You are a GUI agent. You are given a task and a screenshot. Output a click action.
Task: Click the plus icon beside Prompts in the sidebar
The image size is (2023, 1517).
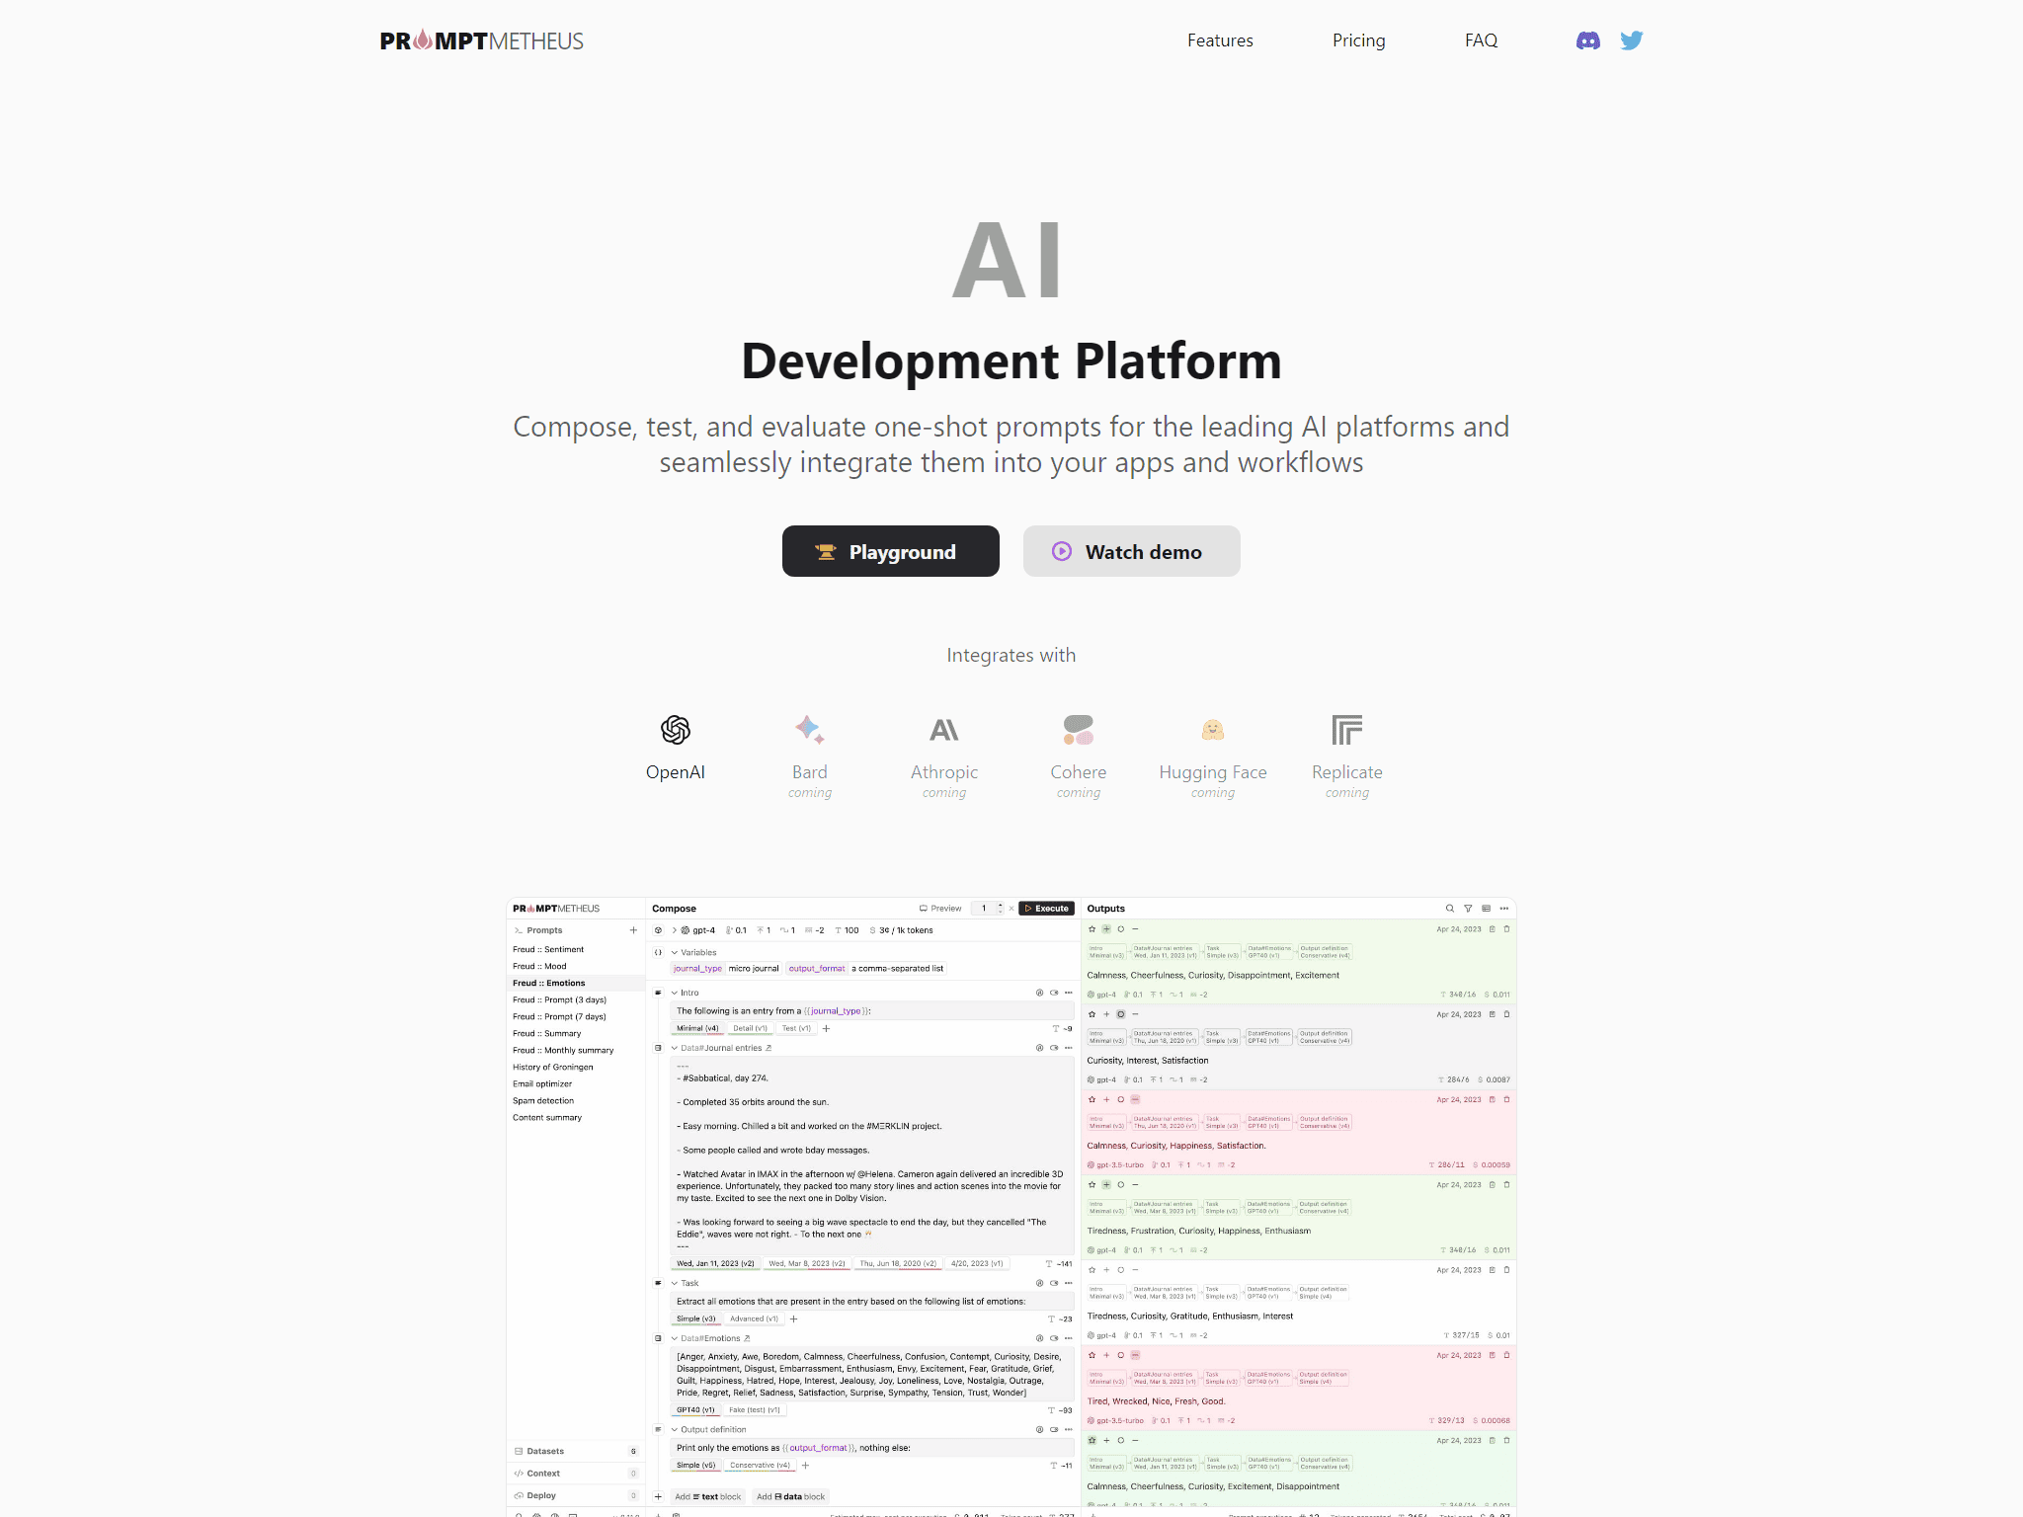pos(633,930)
